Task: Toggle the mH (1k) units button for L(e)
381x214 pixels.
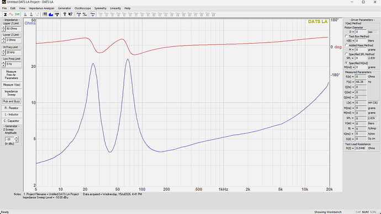Action: pyautogui.click(x=373, y=103)
